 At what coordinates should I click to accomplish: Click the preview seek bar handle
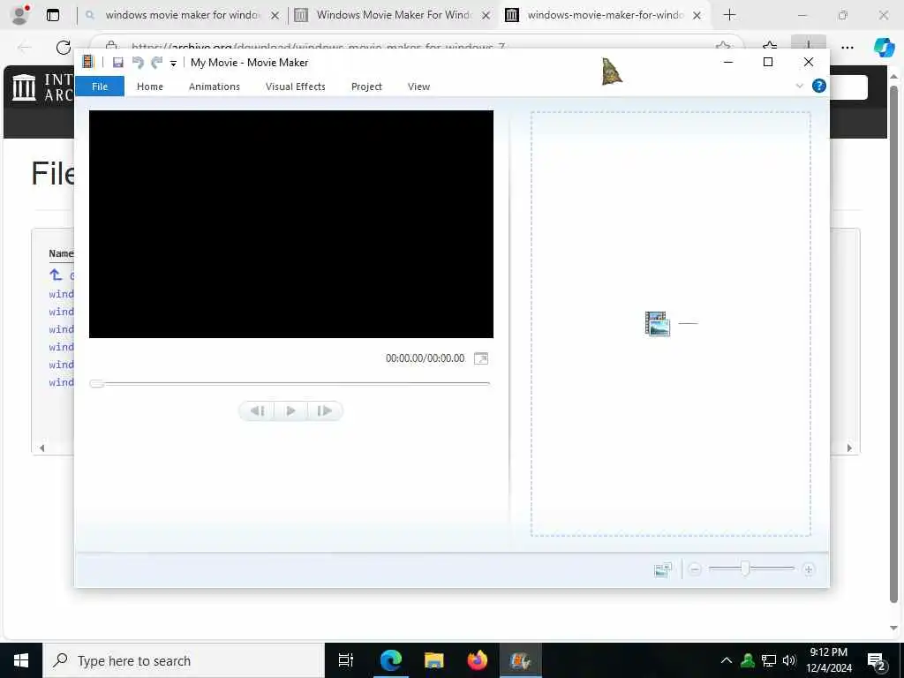[97, 383]
